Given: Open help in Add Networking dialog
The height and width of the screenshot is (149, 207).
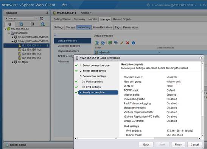Looking at the screenshot, I should 201,58.
